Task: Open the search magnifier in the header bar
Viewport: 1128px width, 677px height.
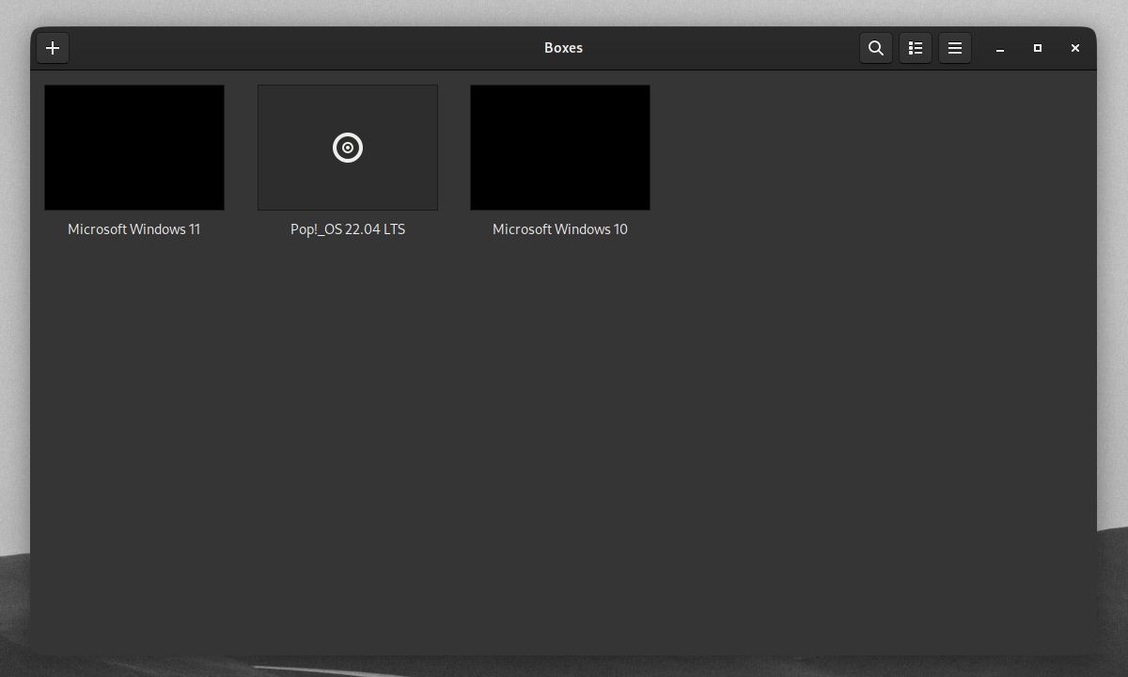Action: pos(875,48)
